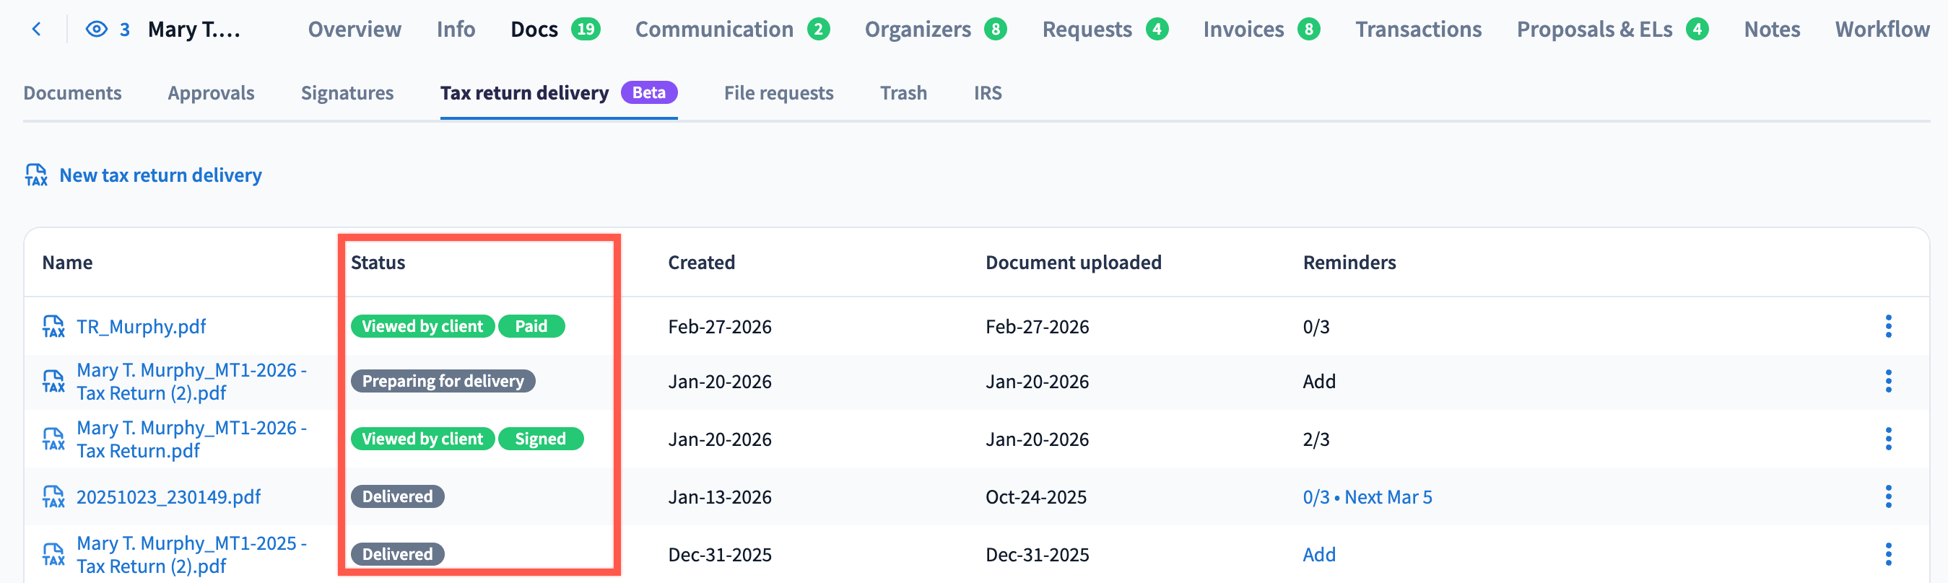Click the tax file icon for 20251023_230149.pdf

(53, 497)
